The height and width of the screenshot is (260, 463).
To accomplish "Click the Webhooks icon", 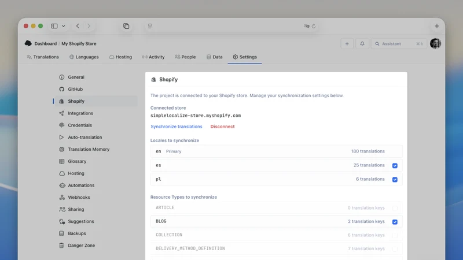I will point(62,197).
